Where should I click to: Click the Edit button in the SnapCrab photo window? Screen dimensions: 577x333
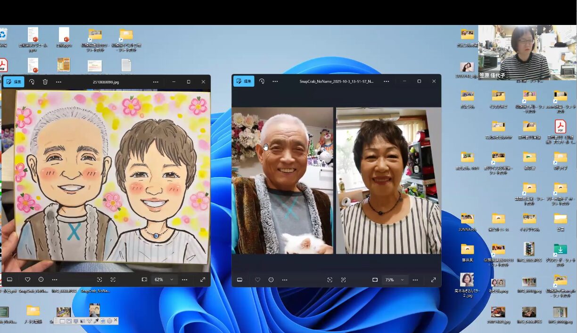coord(244,81)
